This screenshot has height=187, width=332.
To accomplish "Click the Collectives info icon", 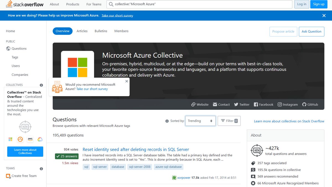I will click(41, 85).
